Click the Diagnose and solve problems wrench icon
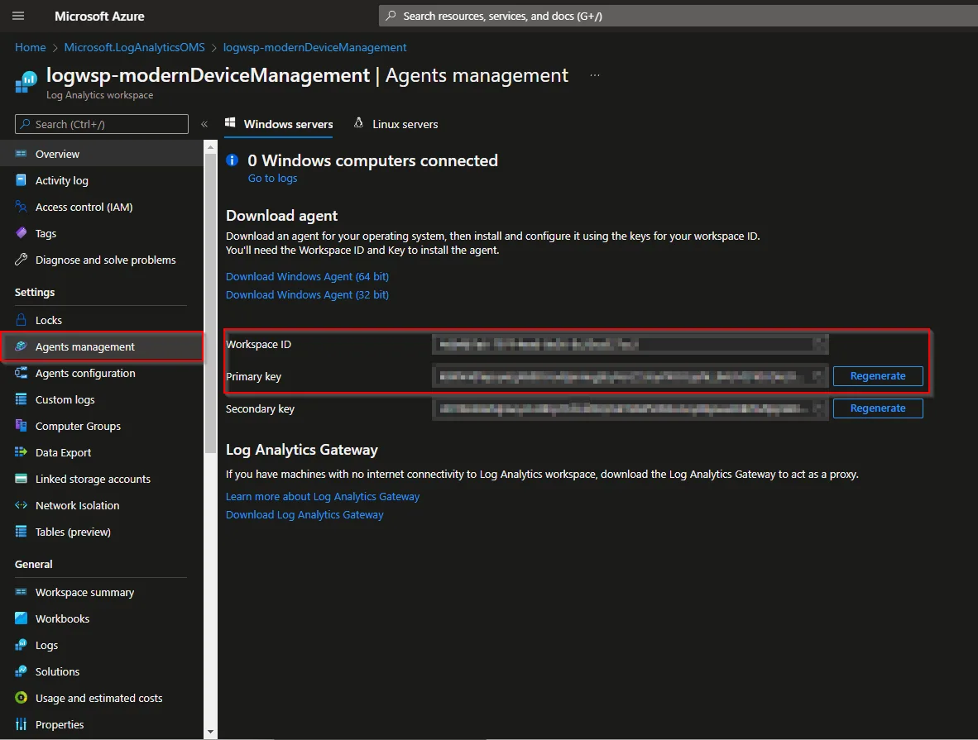Image resolution: width=978 pixels, height=740 pixels. click(22, 260)
